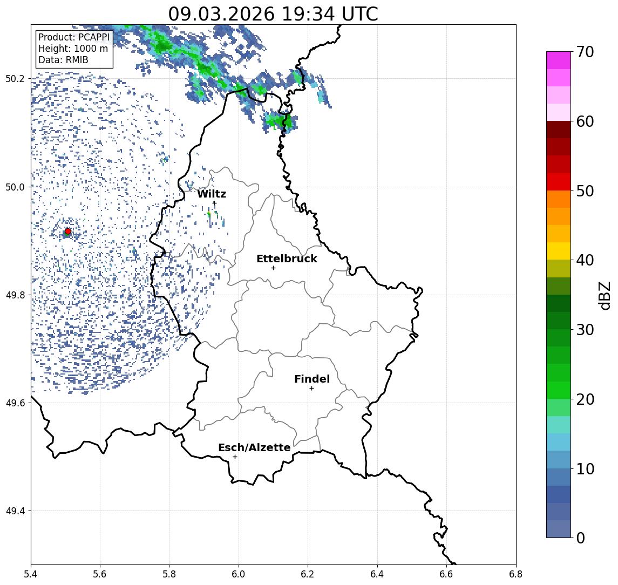Click the dBZ colorbar axis label
Viewport: 618px width, 585px height.
(x=604, y=296)
